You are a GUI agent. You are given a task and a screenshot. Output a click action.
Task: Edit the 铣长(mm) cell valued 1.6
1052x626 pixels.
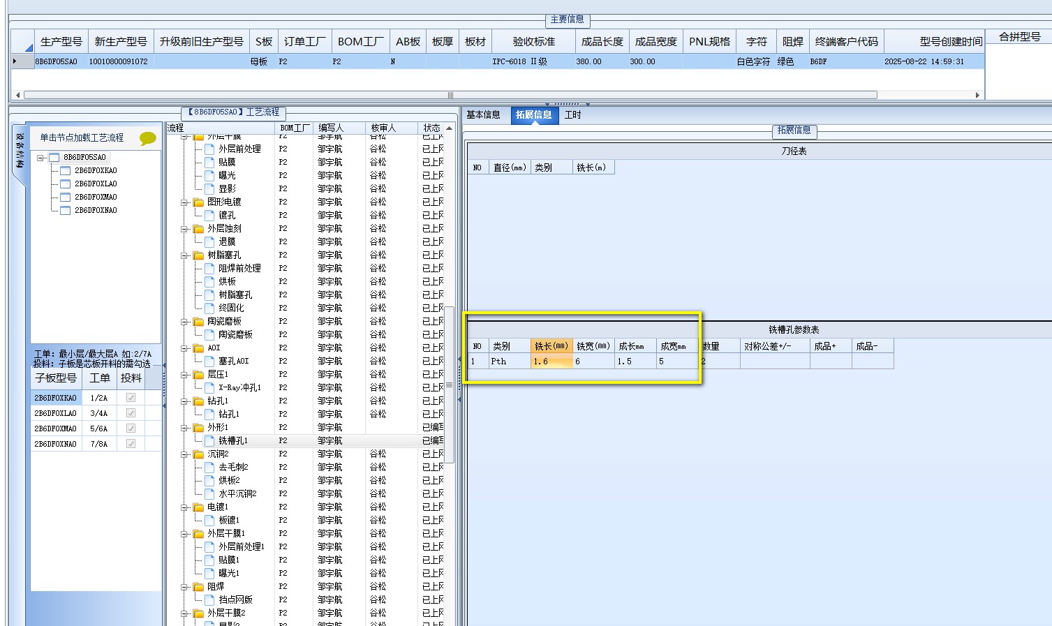(551, 362)
